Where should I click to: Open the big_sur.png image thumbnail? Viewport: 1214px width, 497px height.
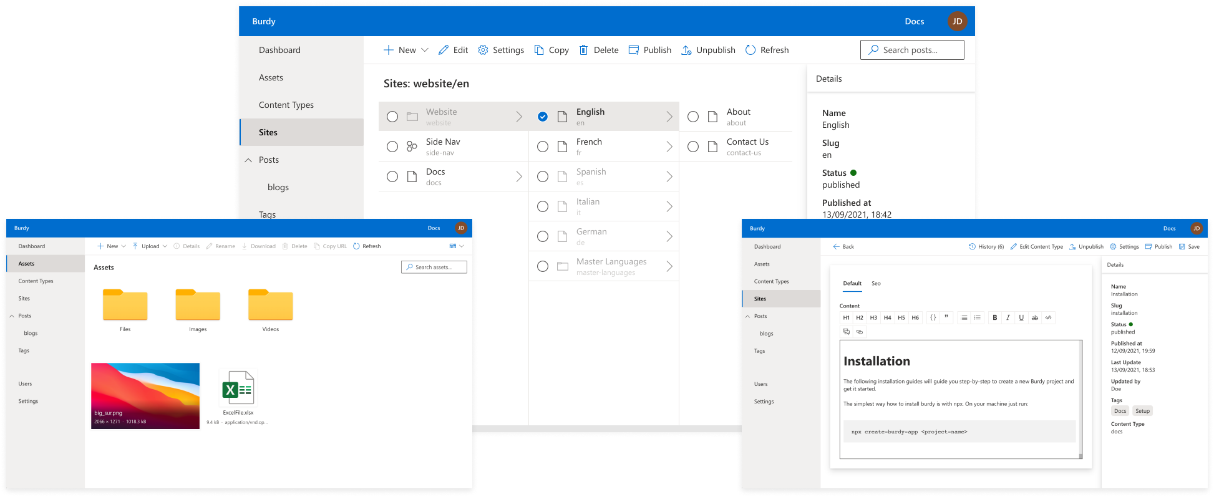[145, 395]
